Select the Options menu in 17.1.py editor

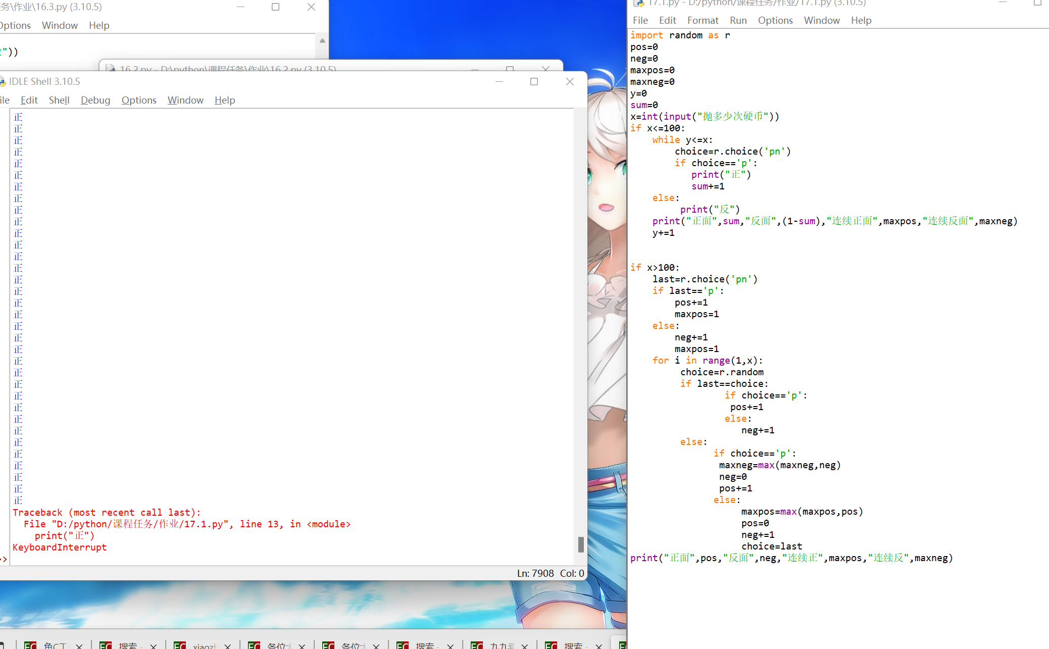point(775,20)
